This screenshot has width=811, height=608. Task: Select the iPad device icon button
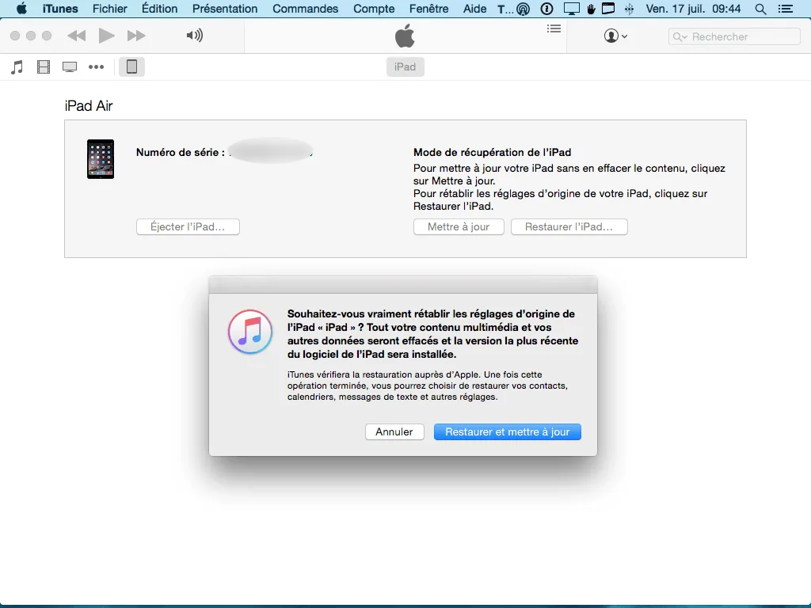(132, 66)
